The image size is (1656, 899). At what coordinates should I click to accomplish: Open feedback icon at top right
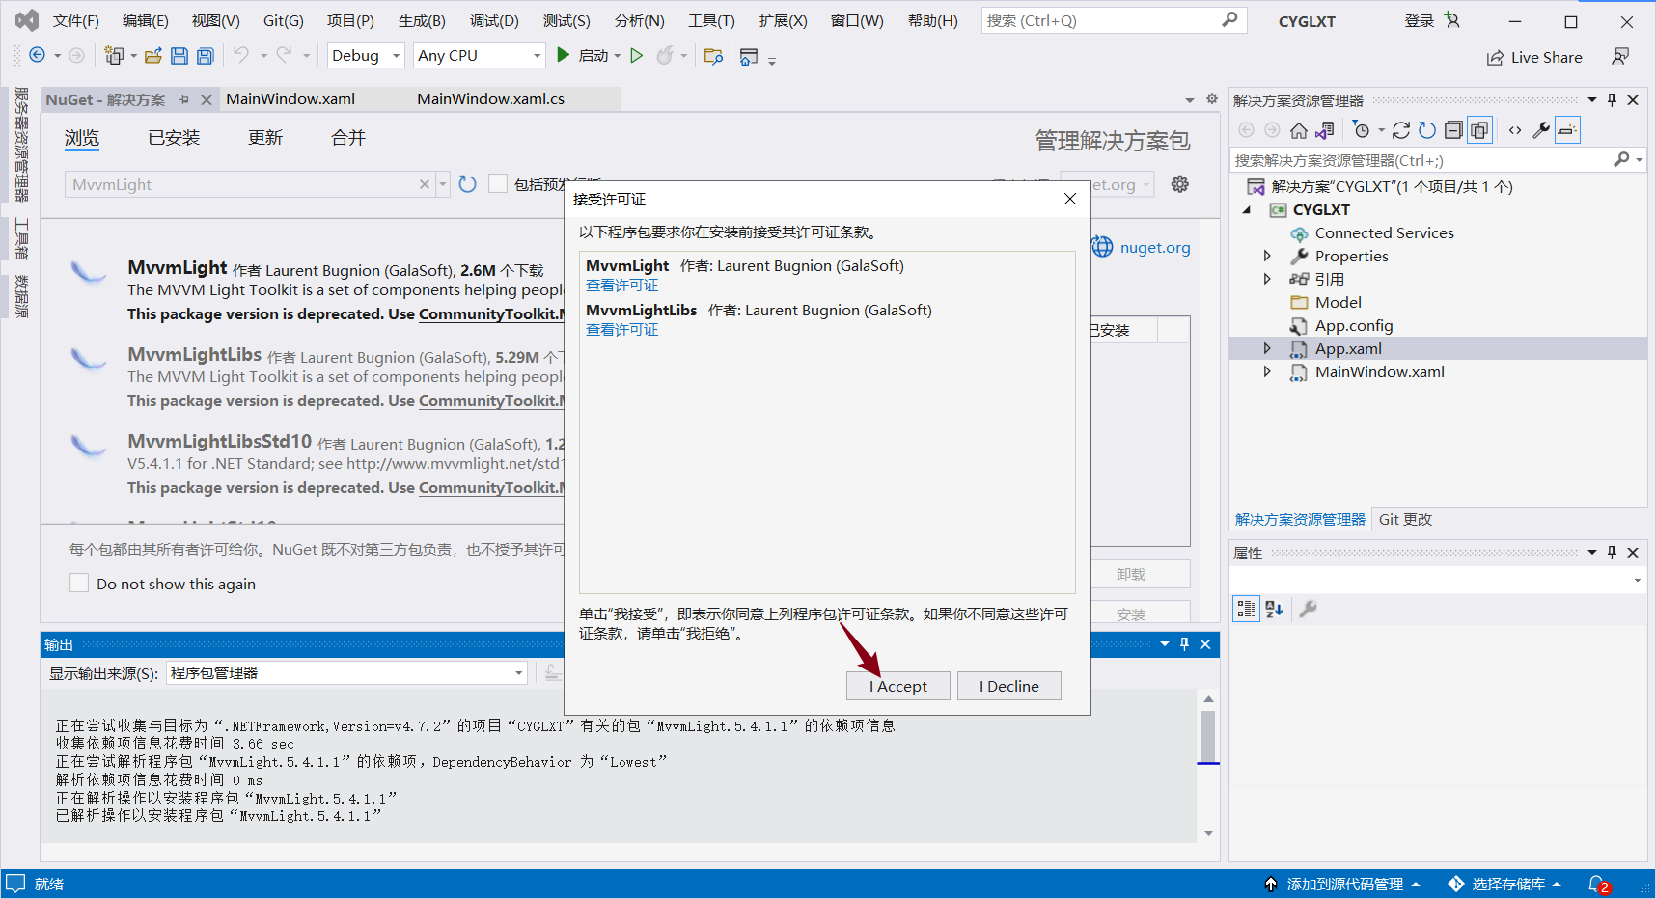pyautogui.click(x=1620, y=57)
